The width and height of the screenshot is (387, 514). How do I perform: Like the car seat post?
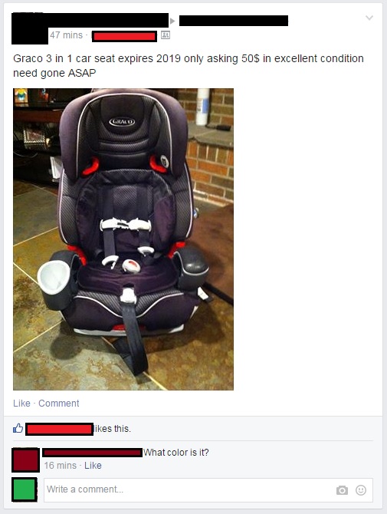(x=21, y=404)
